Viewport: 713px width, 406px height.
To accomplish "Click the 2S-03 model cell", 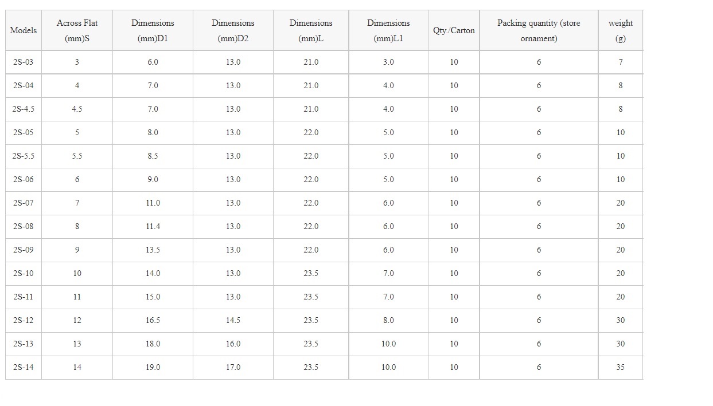I will [24, 62].
